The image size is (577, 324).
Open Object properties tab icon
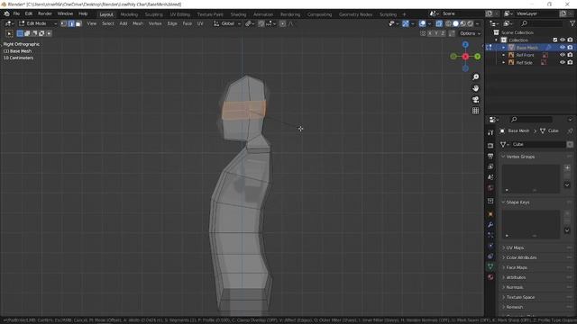click(x=490, y=214)
